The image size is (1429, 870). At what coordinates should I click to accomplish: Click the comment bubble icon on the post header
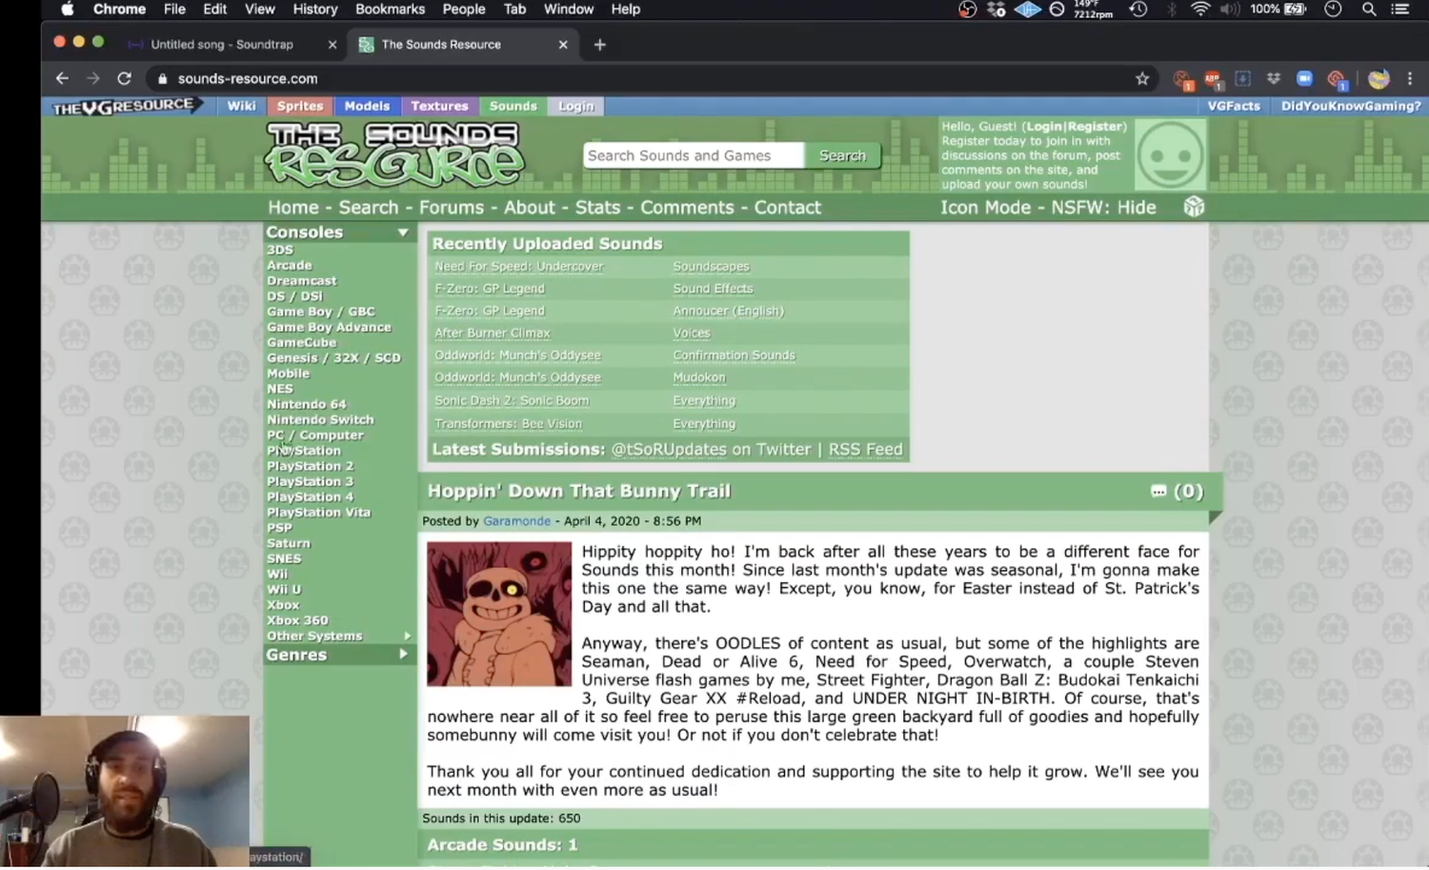(x=1158, y=491)
